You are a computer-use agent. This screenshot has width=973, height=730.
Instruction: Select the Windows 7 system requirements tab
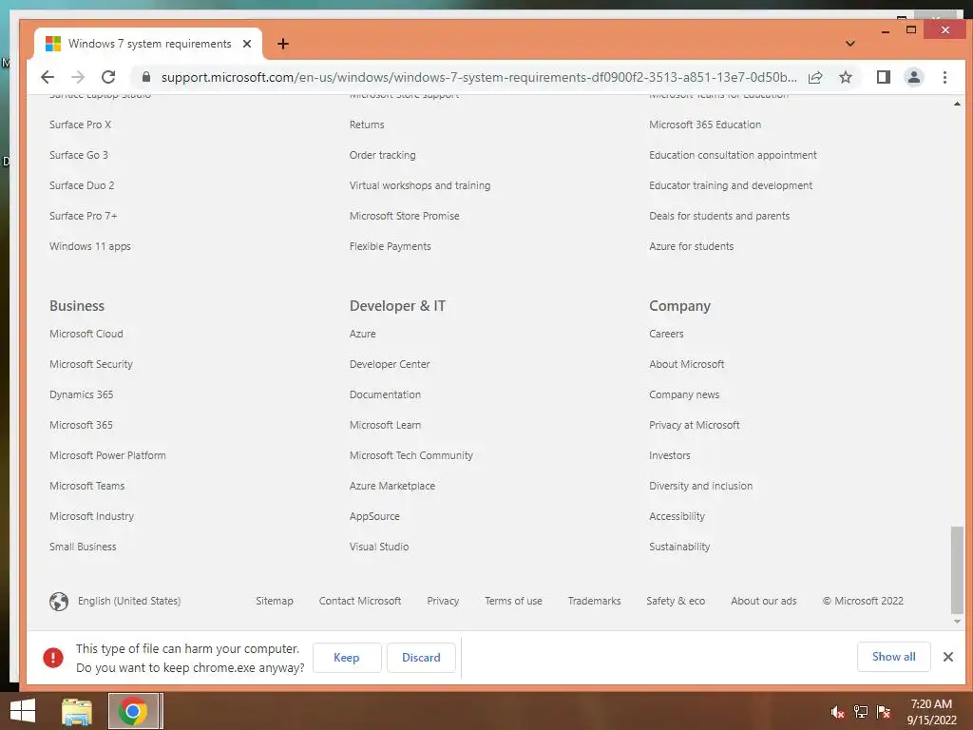pos(149,44)
